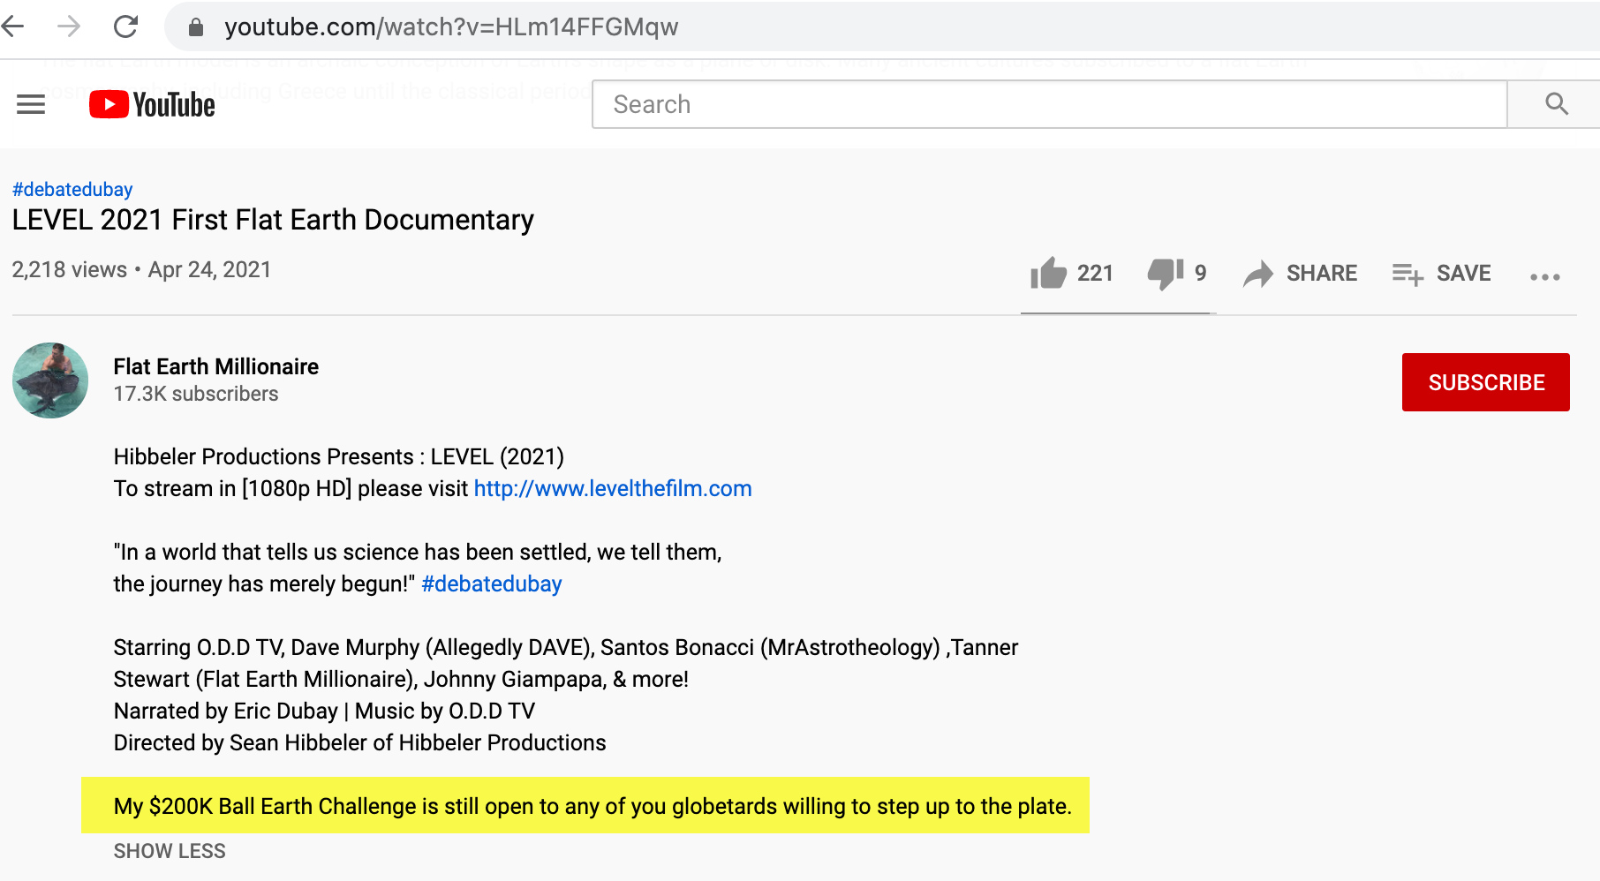Select the URL youtube.com/watch?v=HLm14FFGMqw
The height and width of the screenshot is (881, 1600).
[451, 27]
